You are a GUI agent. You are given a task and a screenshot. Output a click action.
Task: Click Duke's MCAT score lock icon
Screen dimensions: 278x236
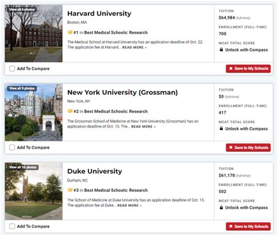(x=221, y=207)
